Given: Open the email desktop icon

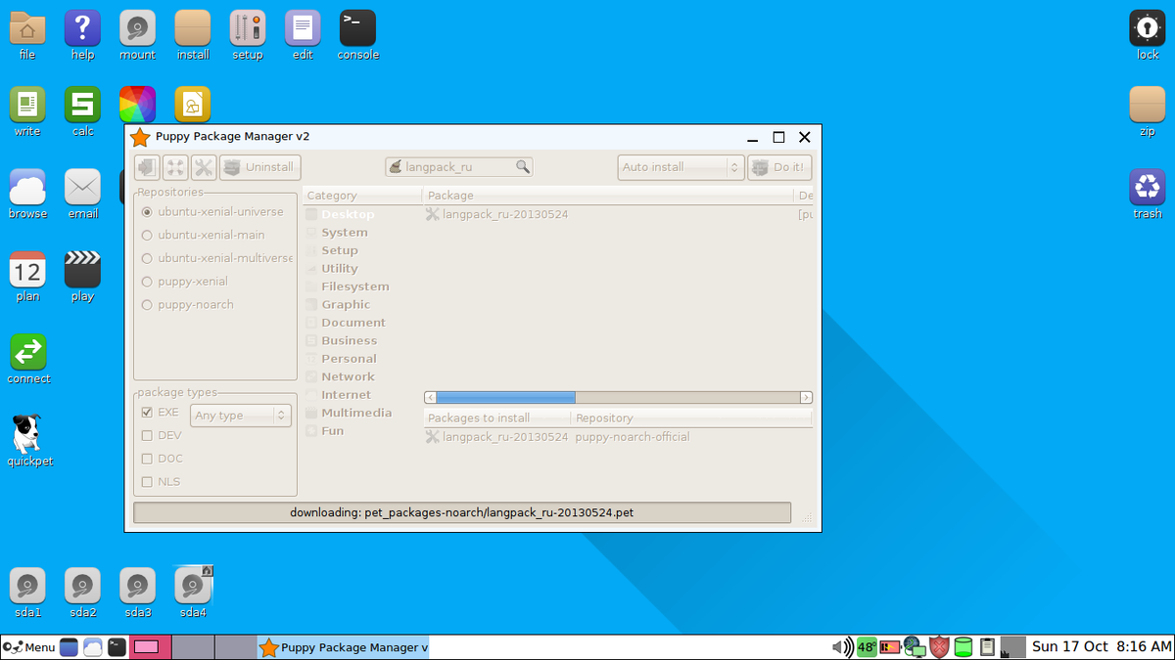Looking at the screenshot, I should point(82,194).
